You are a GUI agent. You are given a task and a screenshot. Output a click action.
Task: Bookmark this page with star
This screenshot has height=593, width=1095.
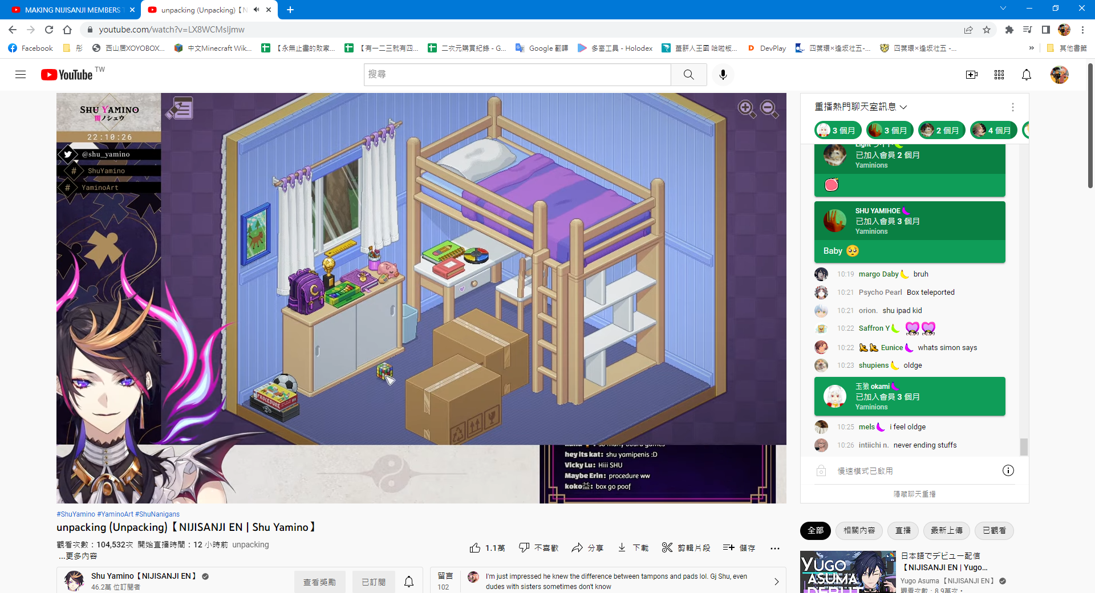987,30
